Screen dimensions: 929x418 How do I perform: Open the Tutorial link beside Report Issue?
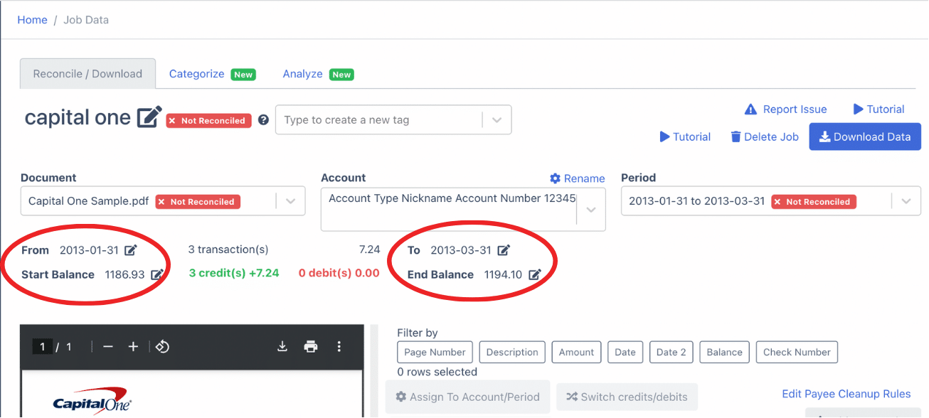[878, 109]
